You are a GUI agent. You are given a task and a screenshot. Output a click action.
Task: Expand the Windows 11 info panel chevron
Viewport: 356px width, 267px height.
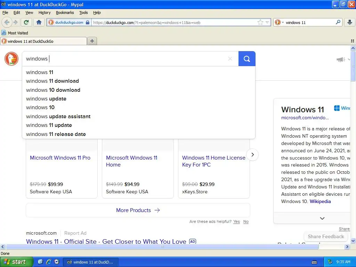[x=322, y=218]
